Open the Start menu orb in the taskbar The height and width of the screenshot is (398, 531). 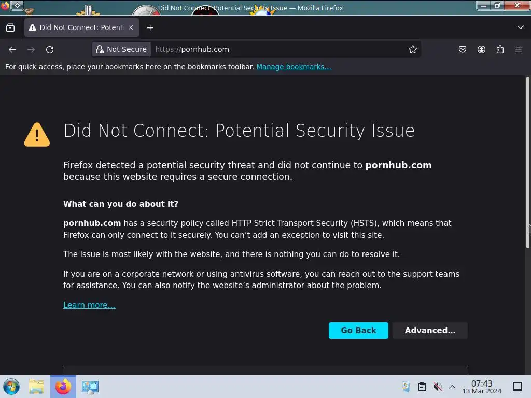[11, 387]
